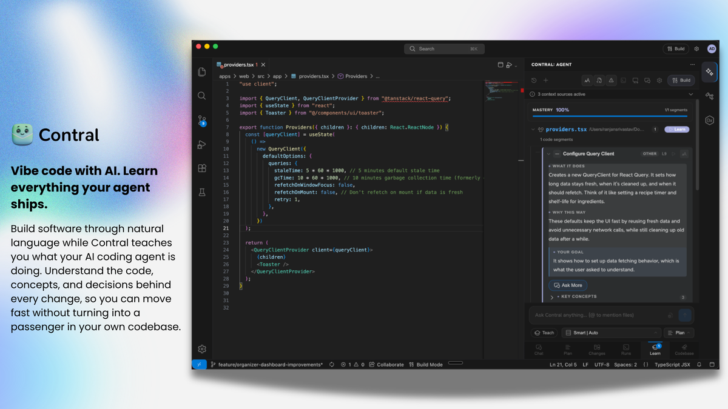
Task: Click the title bar settings gear icon
Action: coord(696,48)
